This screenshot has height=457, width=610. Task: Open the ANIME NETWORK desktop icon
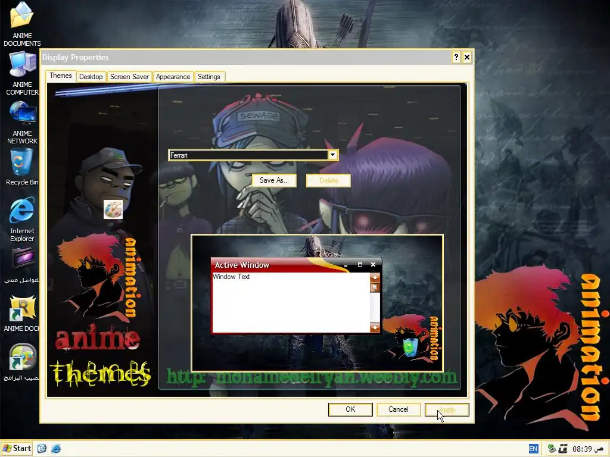click(22, 123)
